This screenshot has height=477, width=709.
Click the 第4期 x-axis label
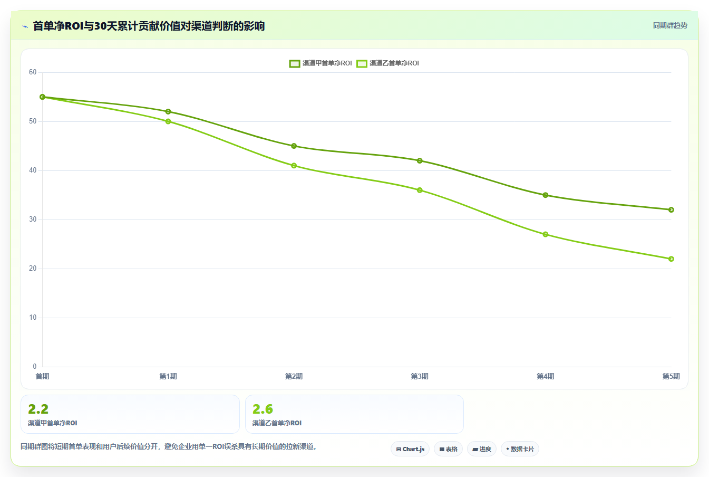click(546, 376)
